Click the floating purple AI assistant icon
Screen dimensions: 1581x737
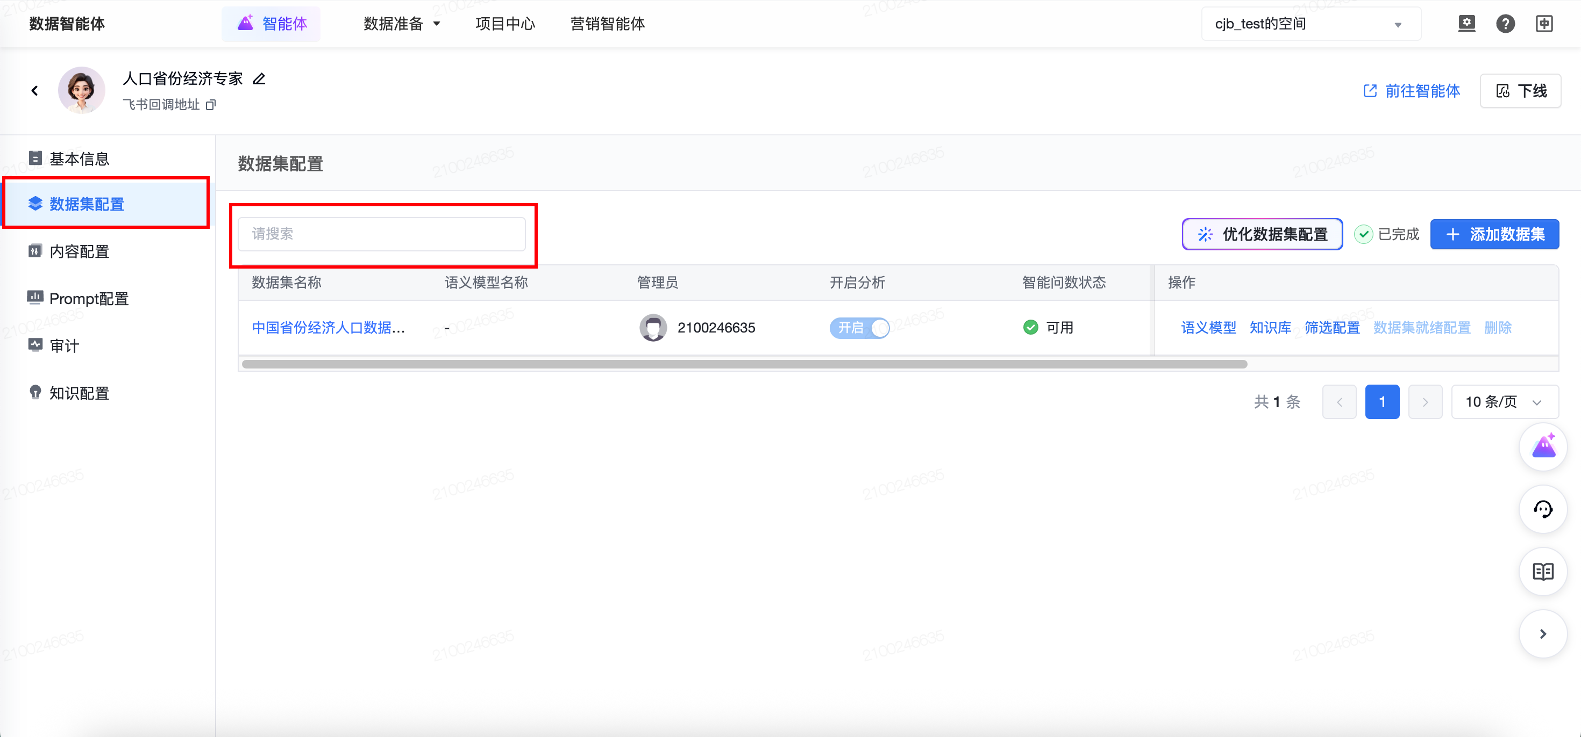(x=1542, y=446)
